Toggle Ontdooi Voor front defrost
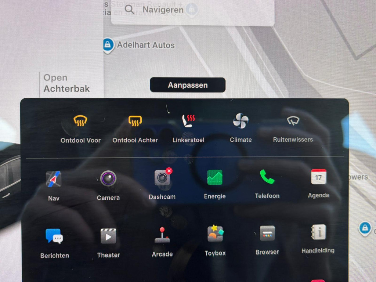Screen dimensions: 376x282 tap(80, 122)
